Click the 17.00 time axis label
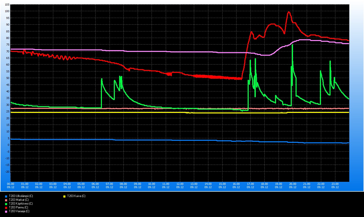Screen dimensions: 364x217 pyautogui.click(x=250, y=184)
